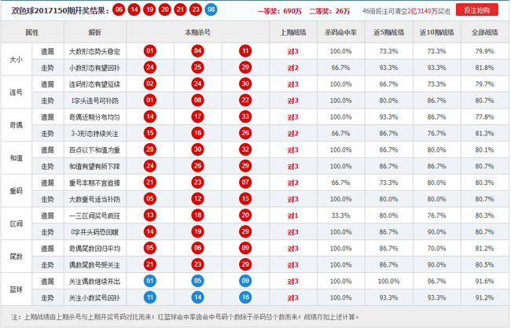
Task: Select ball 23 in 偶数尾数号受关注 row
Action: pyautogui.click(x=197, y=264)
